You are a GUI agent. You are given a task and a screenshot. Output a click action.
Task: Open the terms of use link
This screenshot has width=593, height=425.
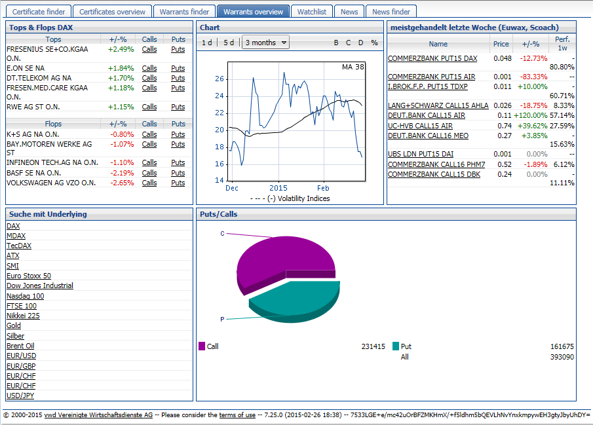click(237, 415)
